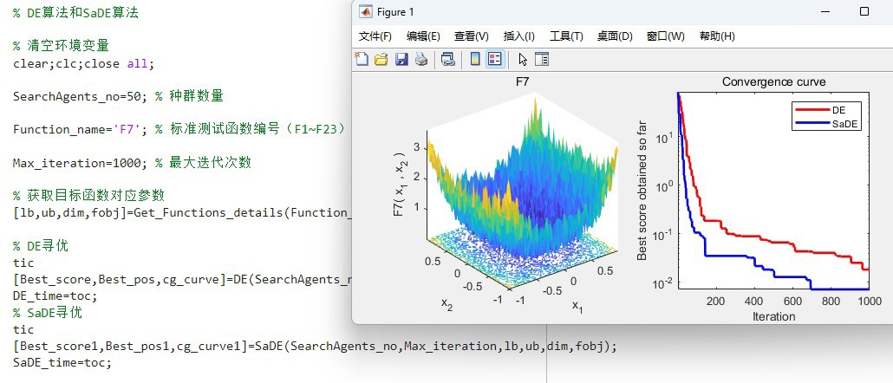Select the Edit Plot arrow tool
This screenshot has width=893, height=383.
coord(523,59)
